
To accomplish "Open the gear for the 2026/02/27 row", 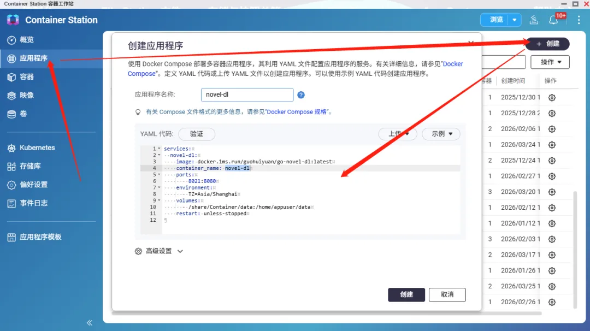I will point(552,176).
